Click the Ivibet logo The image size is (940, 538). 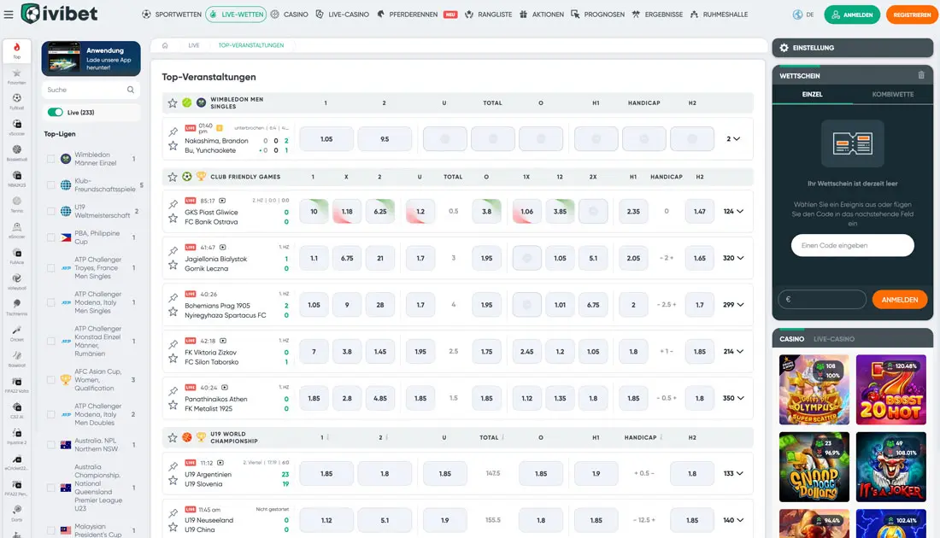click(x=59, y=13)
